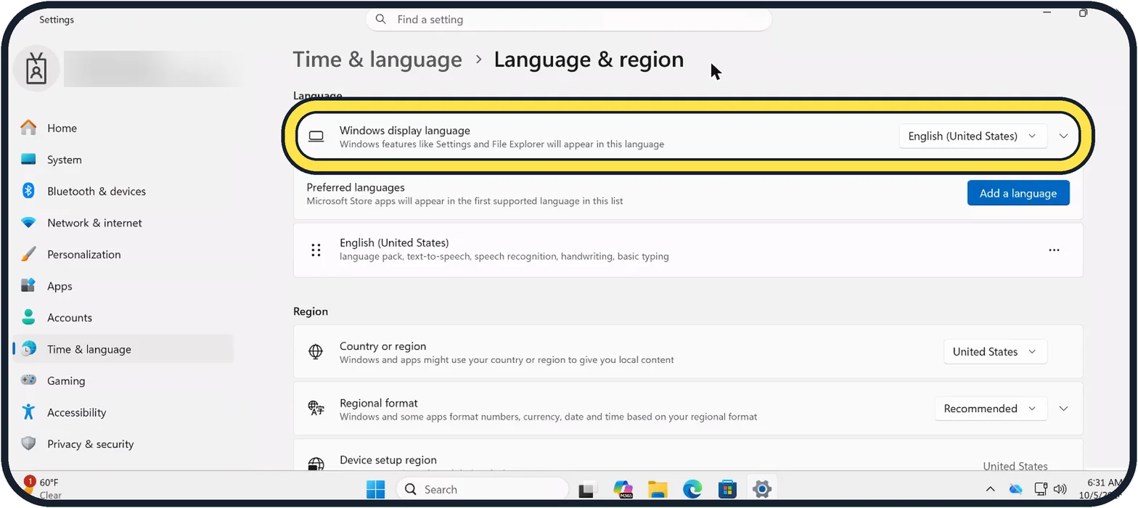The image size is (1138, 508).
Task: Open Task View on the taskbar
Action: pyautogui.click(x=587, y=490)
